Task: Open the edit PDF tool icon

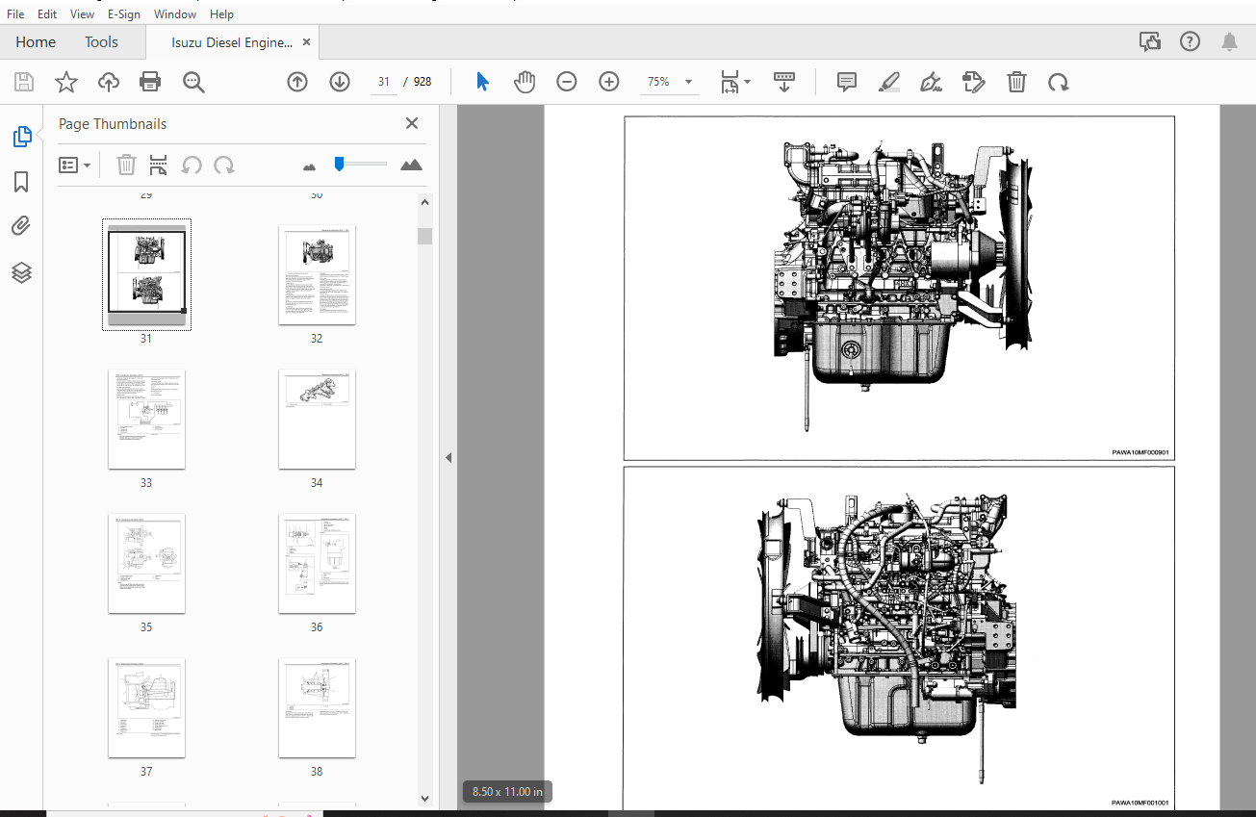Action: pyautogui.click(x=974, y=82)
